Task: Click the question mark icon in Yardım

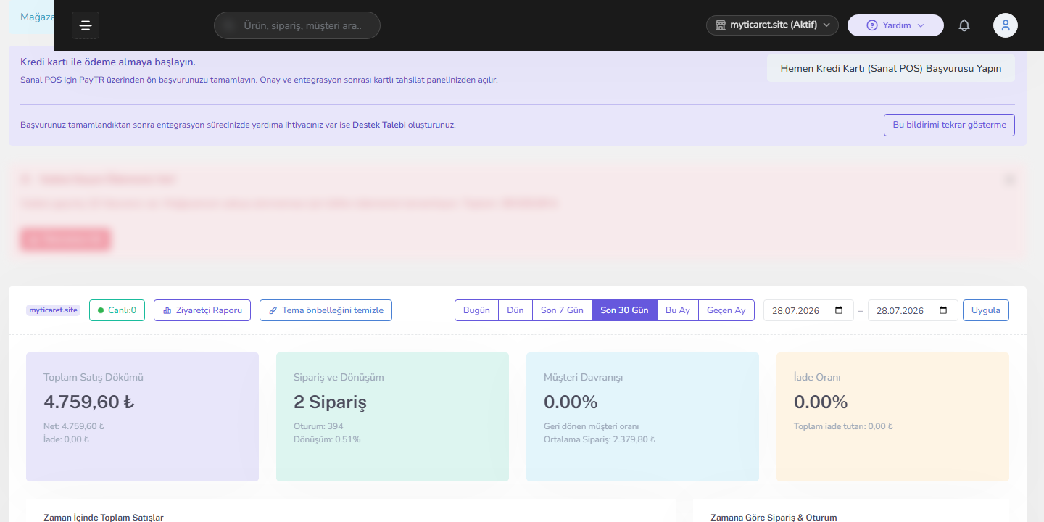Action: tap(872, 25)
